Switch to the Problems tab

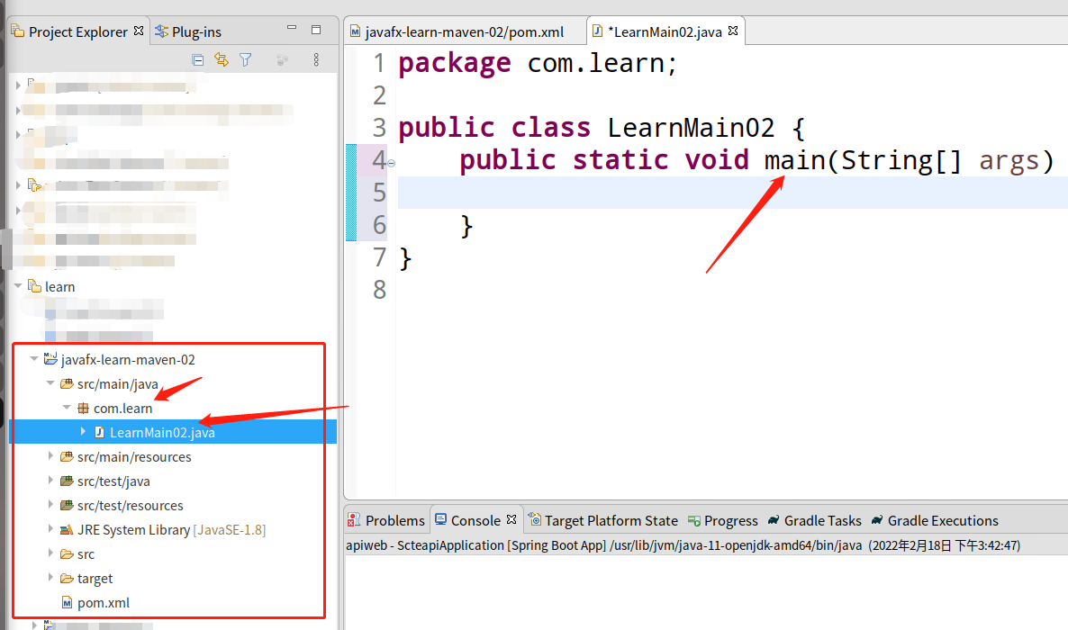(x=386, y=520)
